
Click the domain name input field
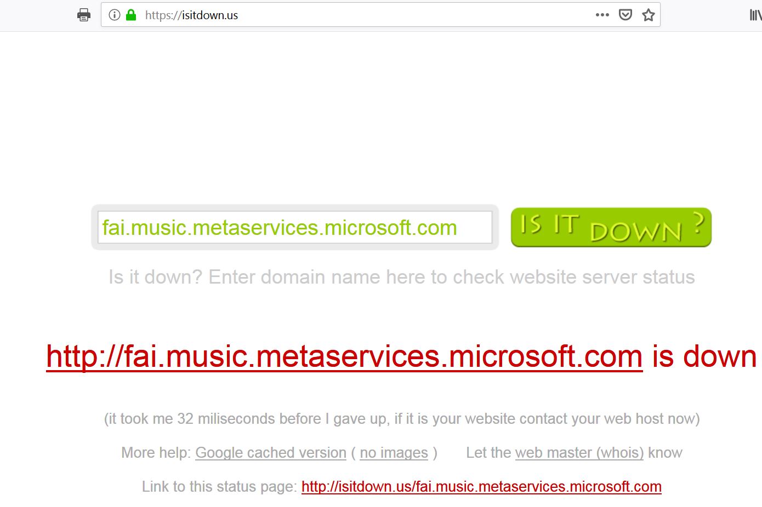coord(295,227)
